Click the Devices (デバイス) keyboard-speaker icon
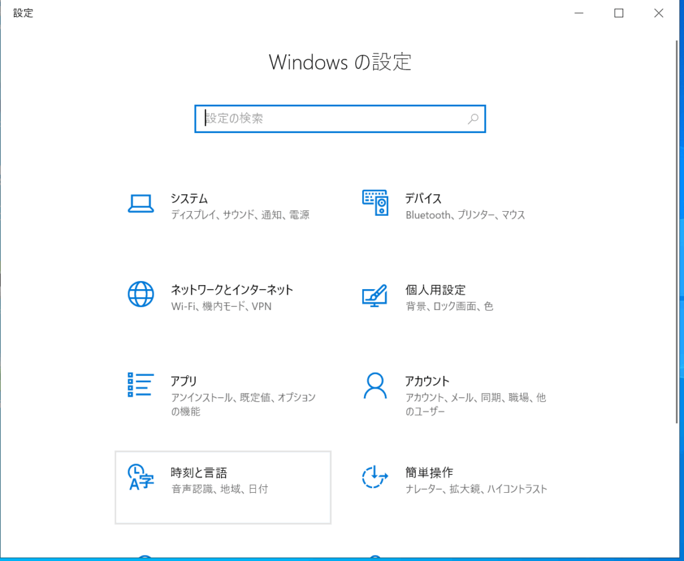 coord(375,203)
